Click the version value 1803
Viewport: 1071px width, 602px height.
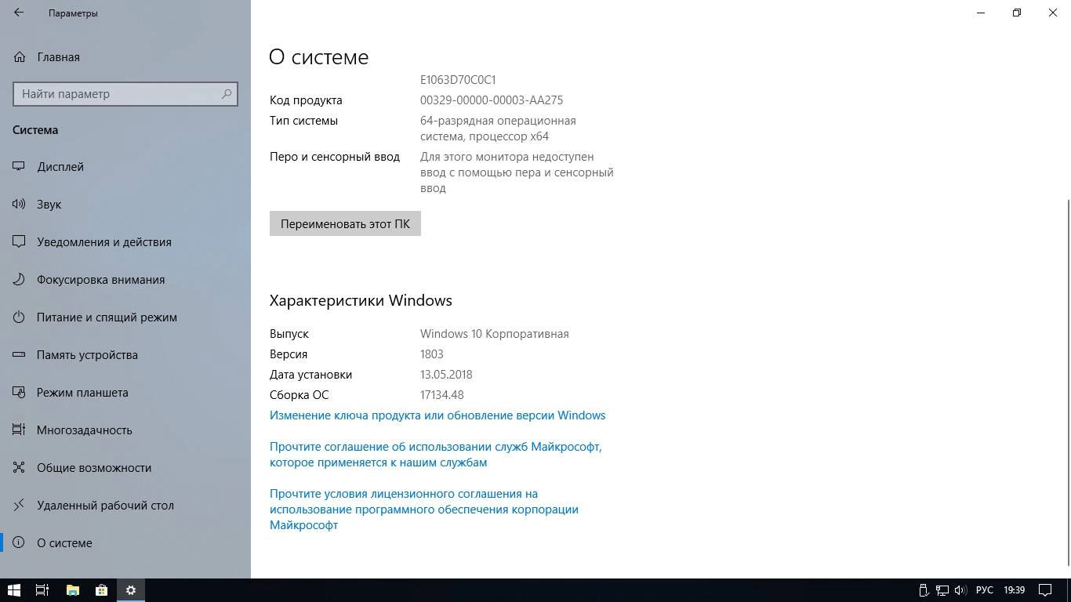(x=432, y=354)
